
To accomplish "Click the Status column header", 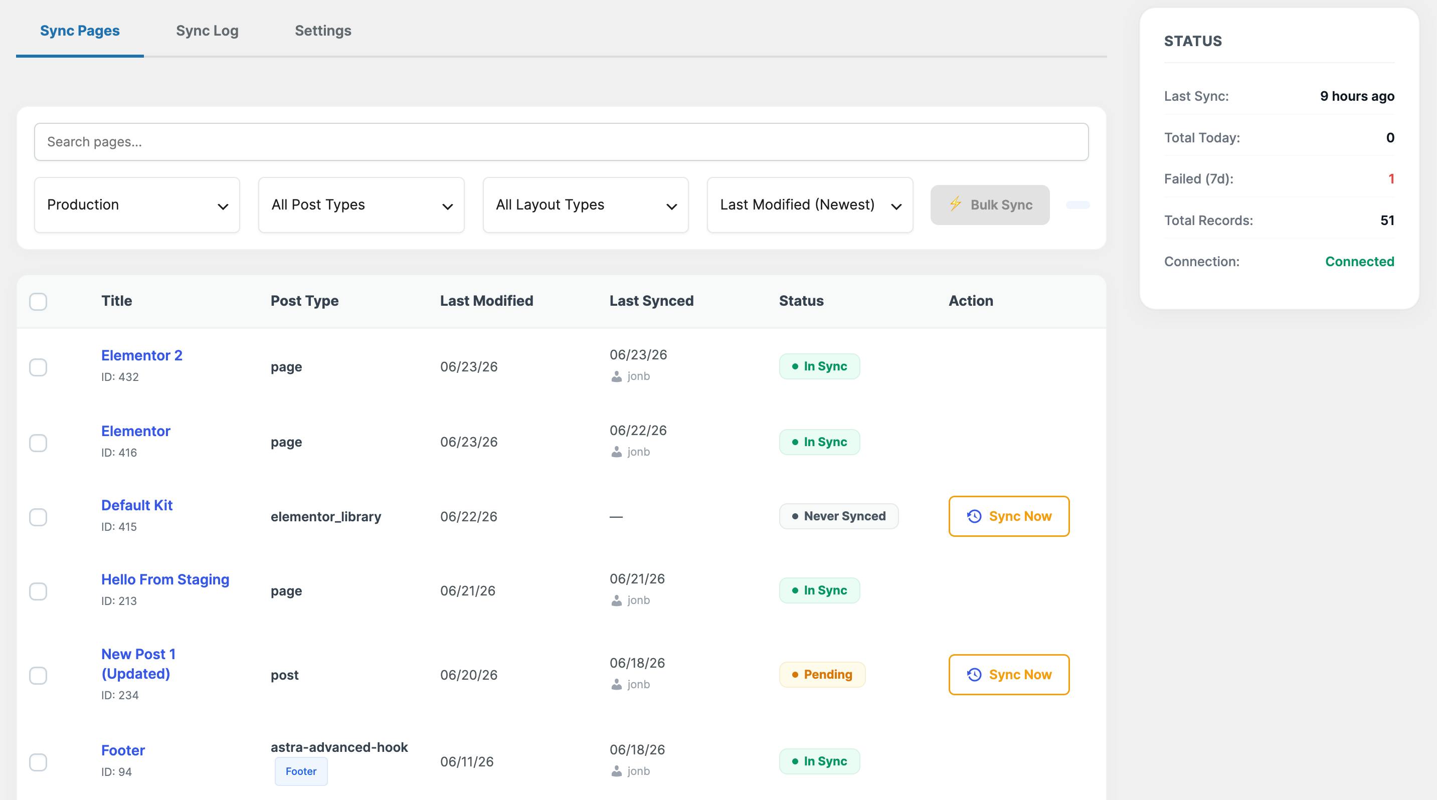I will (801, 301).
